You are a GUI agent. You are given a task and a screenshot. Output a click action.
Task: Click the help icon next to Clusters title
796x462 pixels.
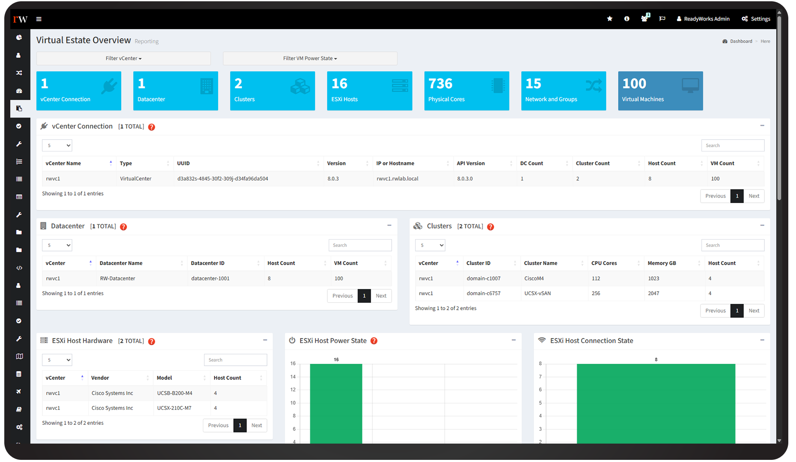(490, 227)
